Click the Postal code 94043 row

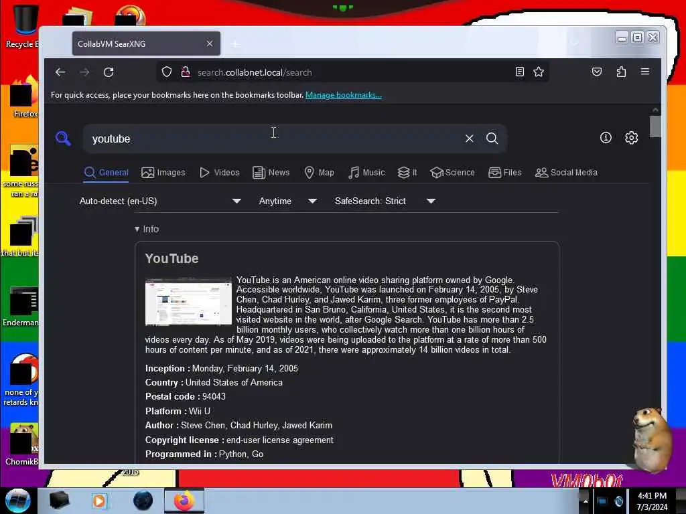point(186,397)
